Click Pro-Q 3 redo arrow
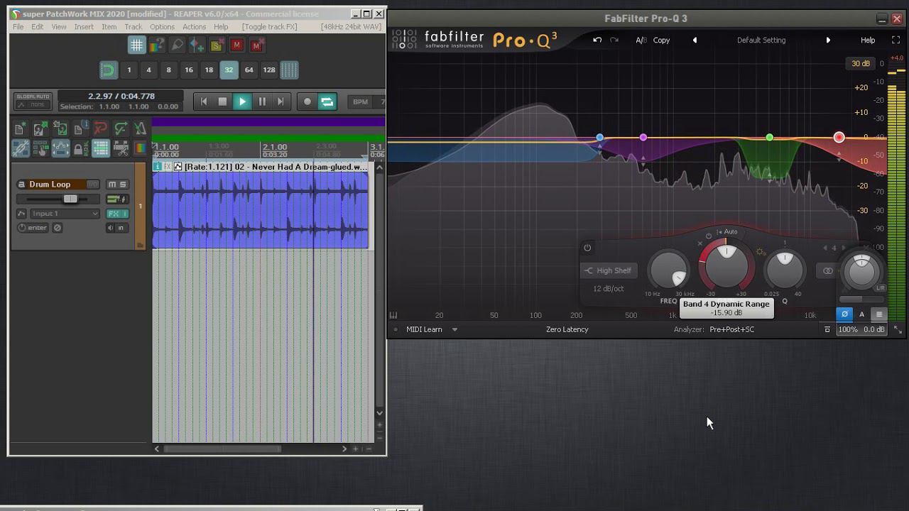 614,40
